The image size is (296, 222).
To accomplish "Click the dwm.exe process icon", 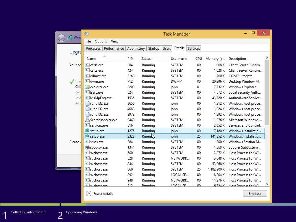I will [x=87, y=81].
